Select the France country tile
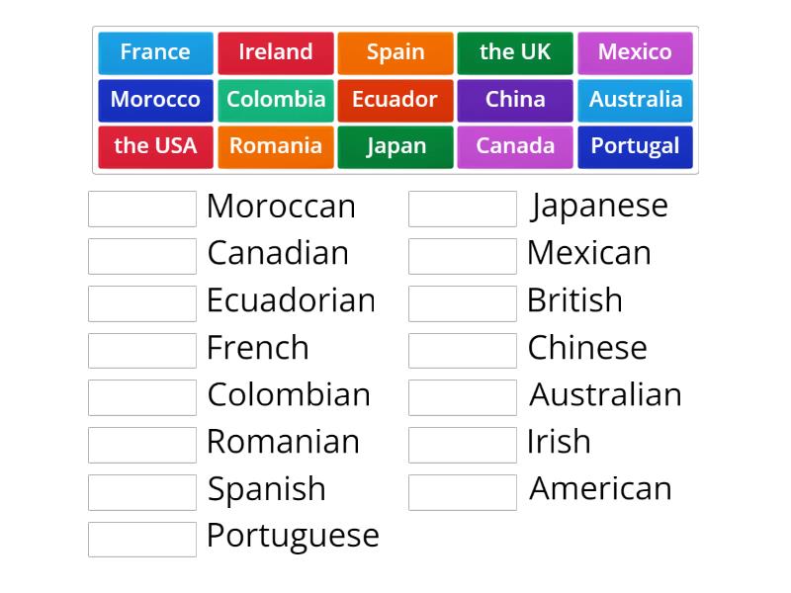791x593 pixels. tap(154, 52)
